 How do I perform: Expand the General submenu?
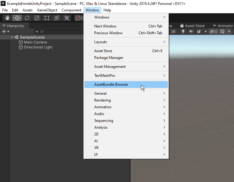(126, 93)
